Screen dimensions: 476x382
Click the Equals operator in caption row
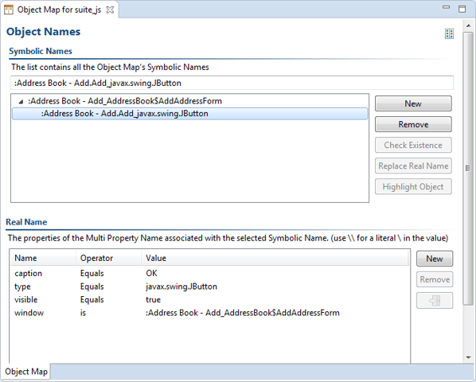click(x=92, y=274)
